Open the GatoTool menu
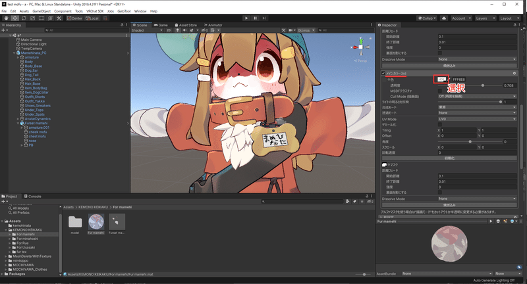 tap(124, 11)
